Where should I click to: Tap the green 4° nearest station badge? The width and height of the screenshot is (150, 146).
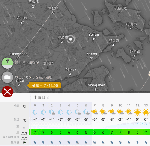7,63
